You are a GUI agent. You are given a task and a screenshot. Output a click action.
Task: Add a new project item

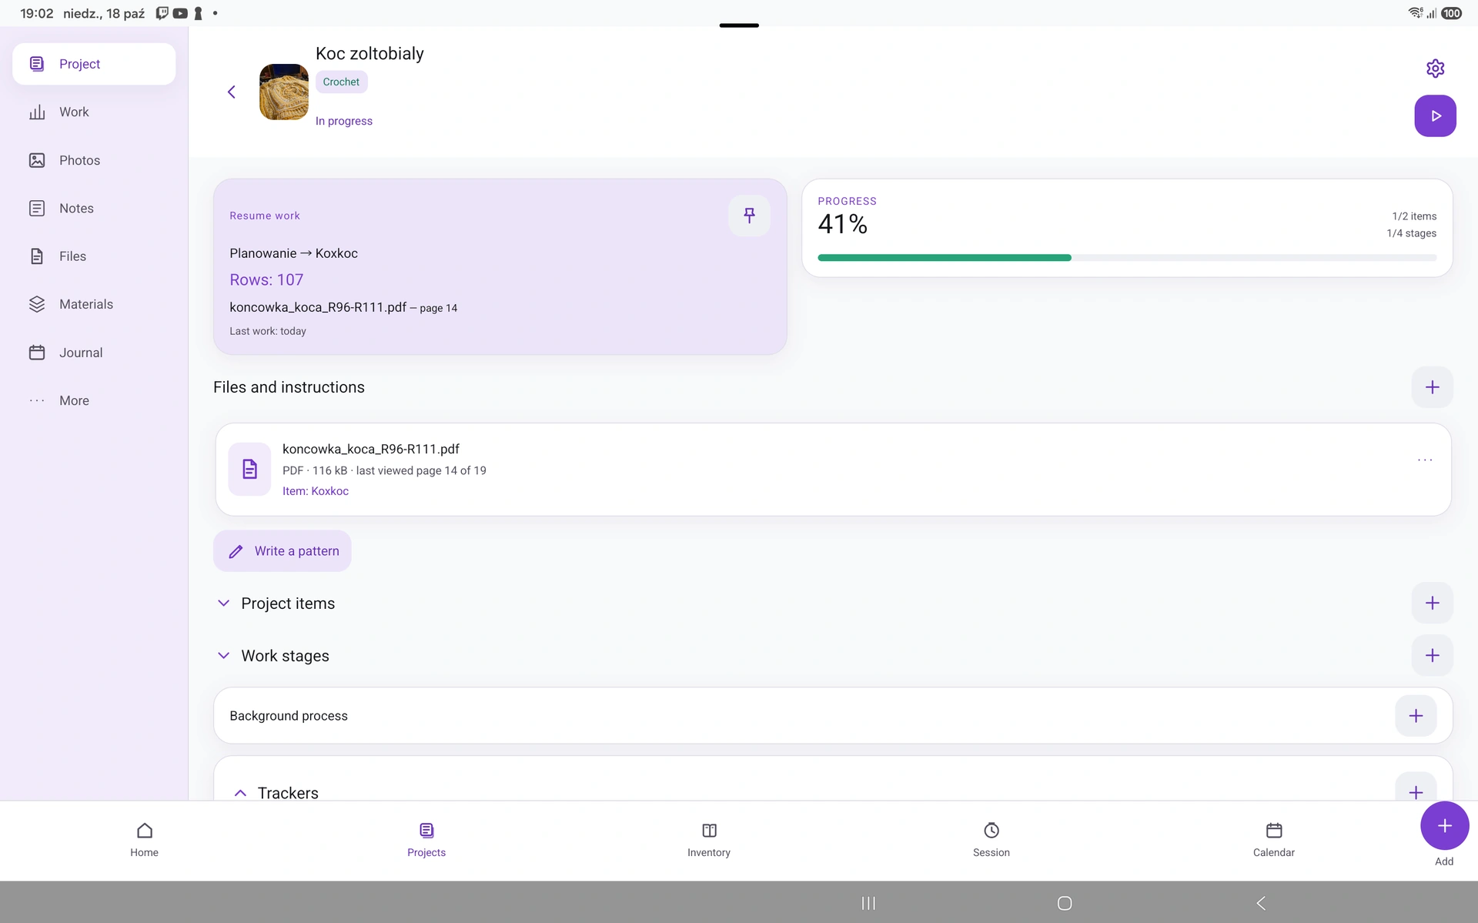1432,604
